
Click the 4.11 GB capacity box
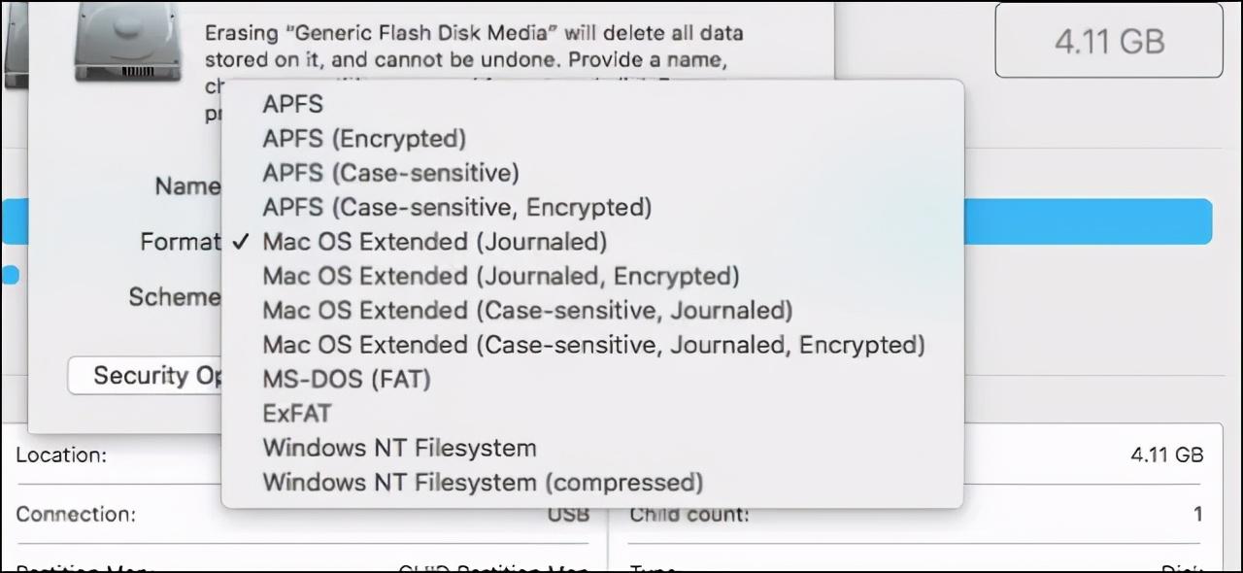1108,41
